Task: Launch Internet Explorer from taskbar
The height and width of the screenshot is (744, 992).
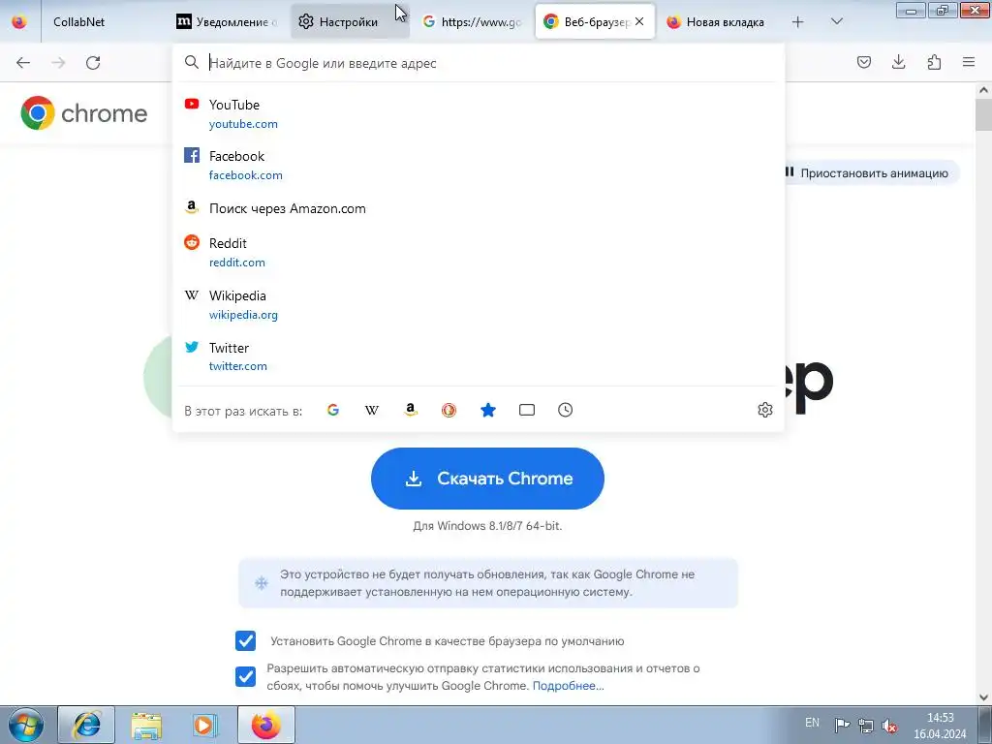Action: tap(86, 725)
